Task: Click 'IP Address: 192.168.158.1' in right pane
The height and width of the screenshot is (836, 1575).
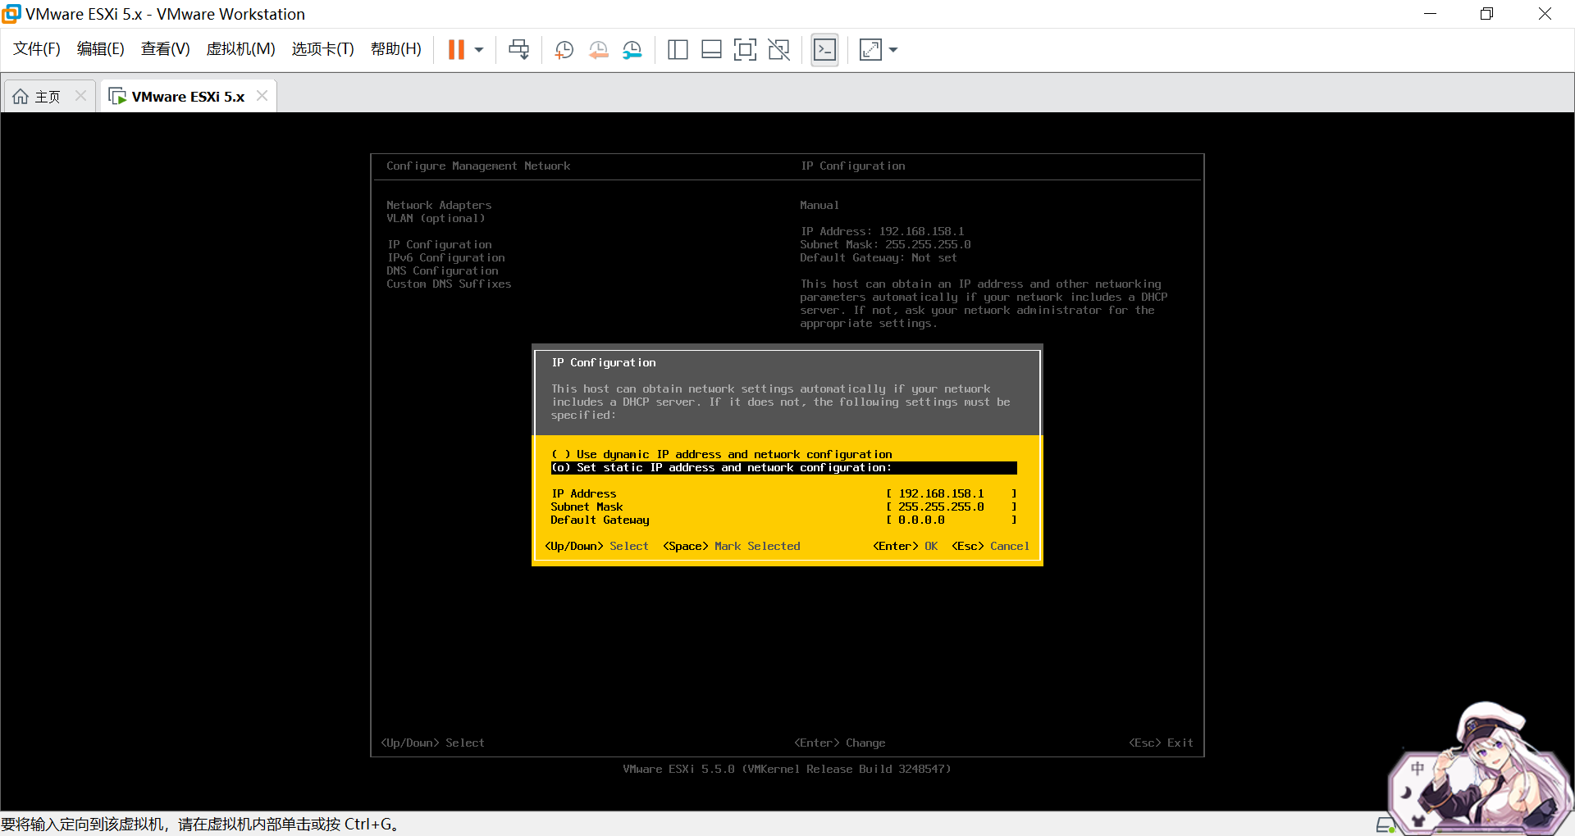Action: 883,231
